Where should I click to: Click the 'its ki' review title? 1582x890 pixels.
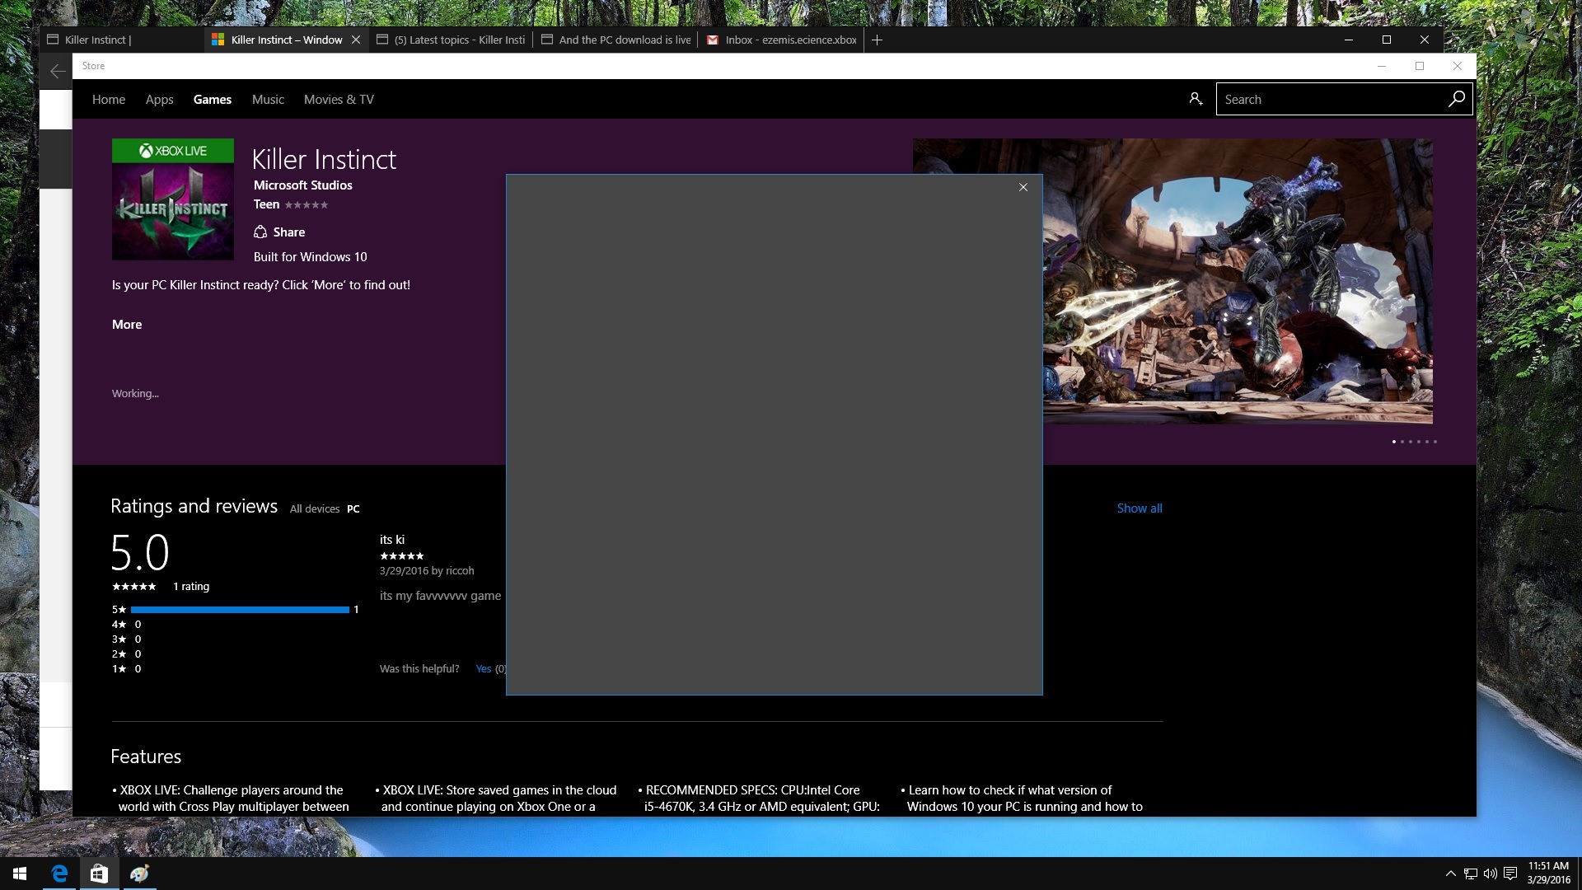pyautogui.click(x=391, y=539)
